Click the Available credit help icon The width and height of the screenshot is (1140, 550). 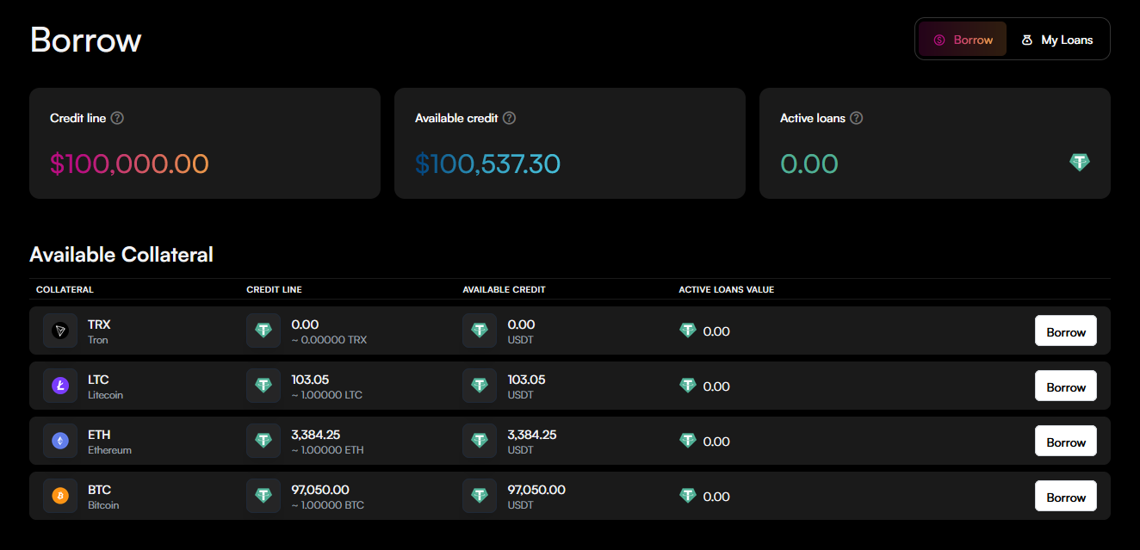pos(510,118)
